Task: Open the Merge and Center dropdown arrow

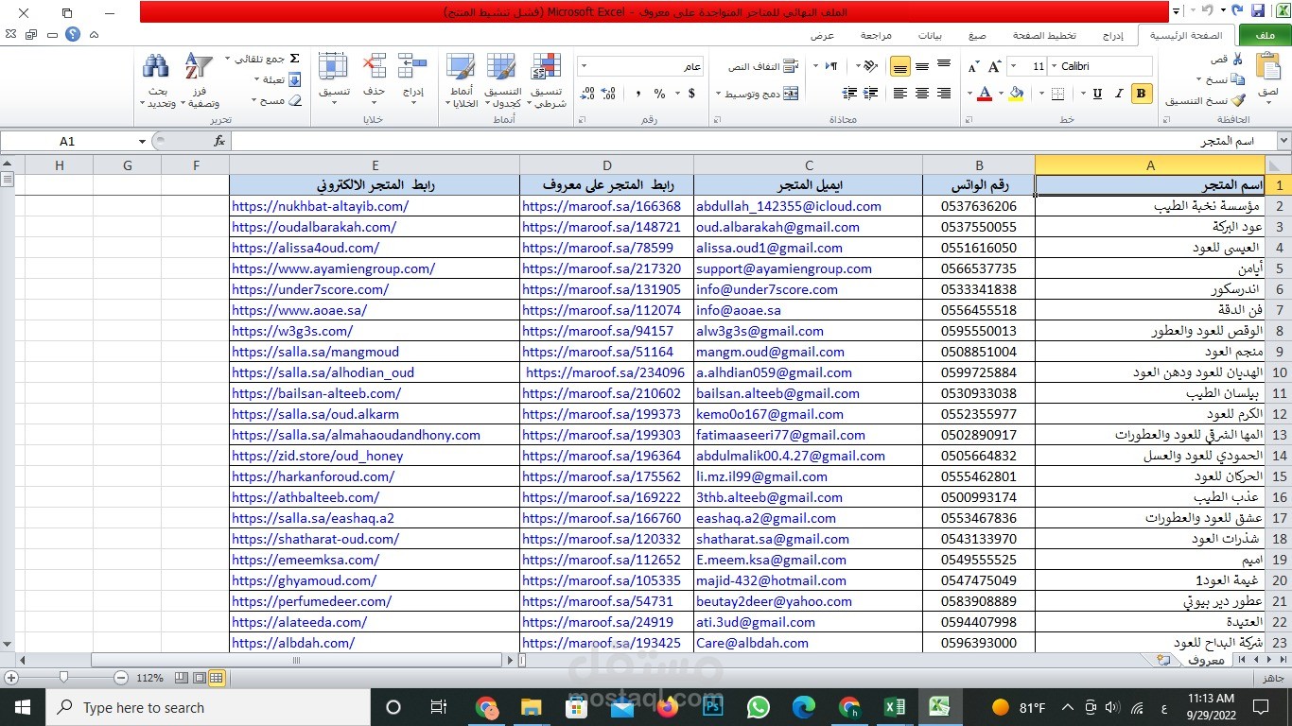Action: click(x=720, y=94)
